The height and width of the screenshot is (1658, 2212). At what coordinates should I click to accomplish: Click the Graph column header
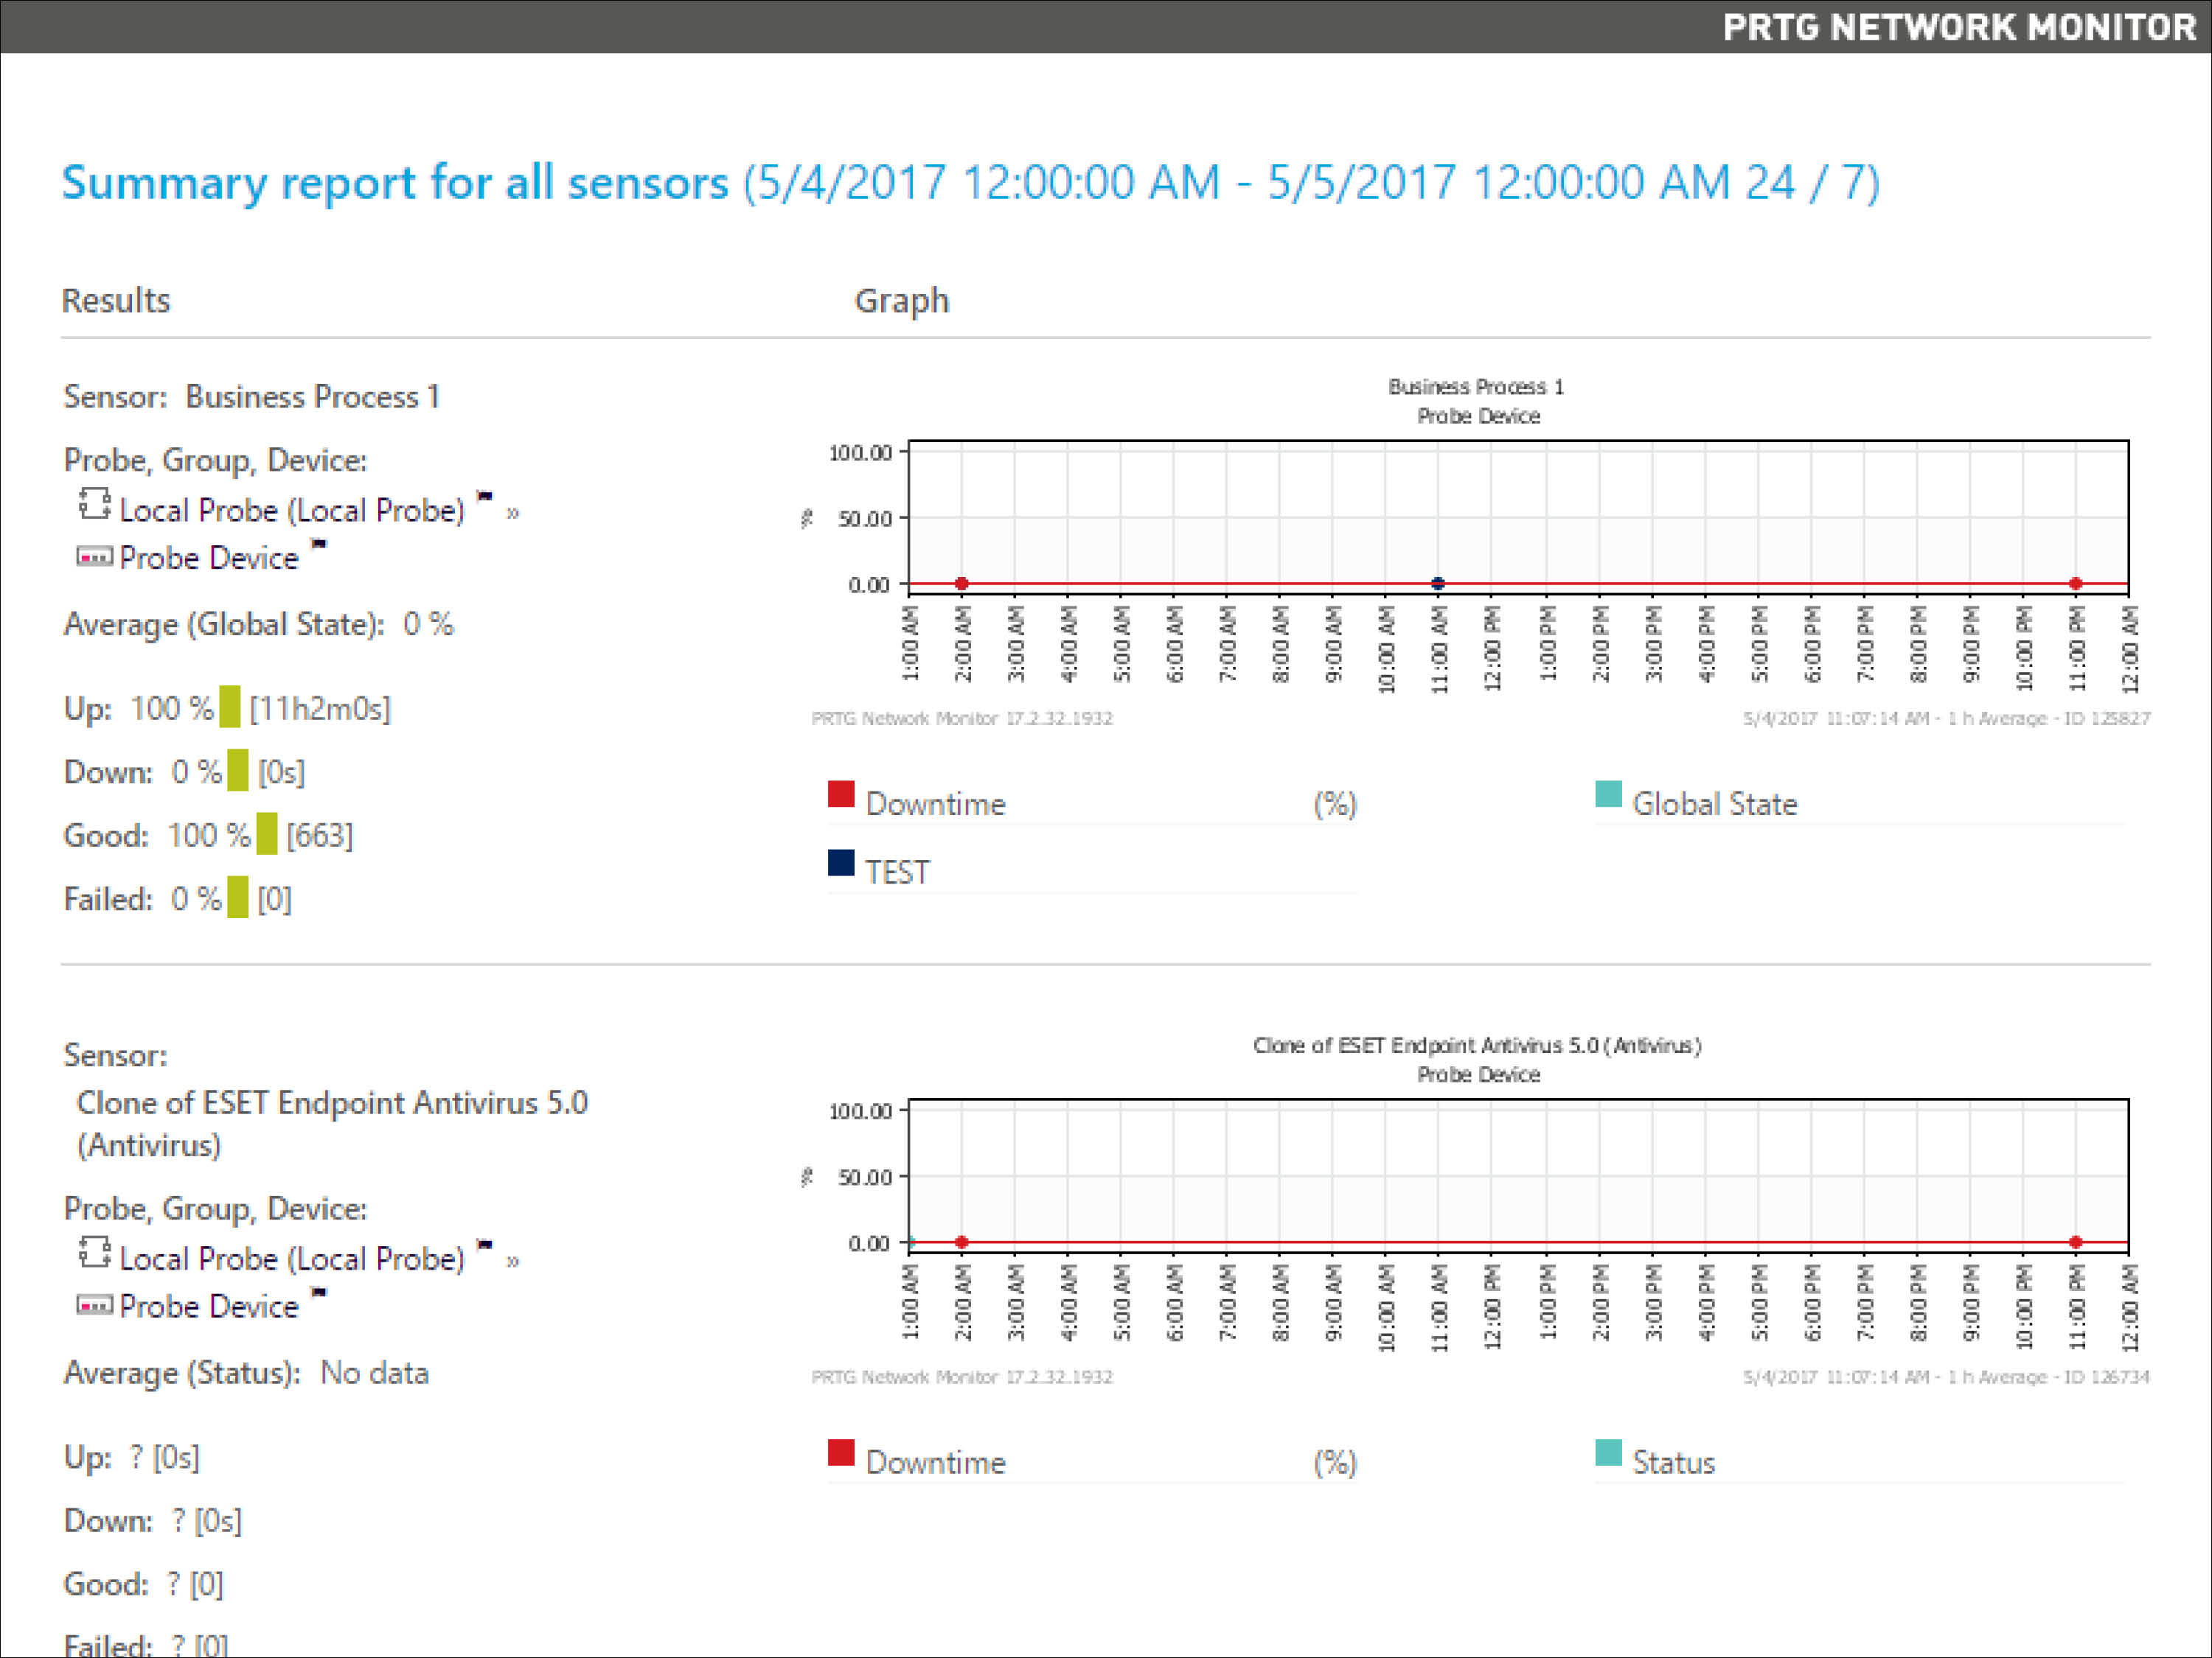coord(901,300)
